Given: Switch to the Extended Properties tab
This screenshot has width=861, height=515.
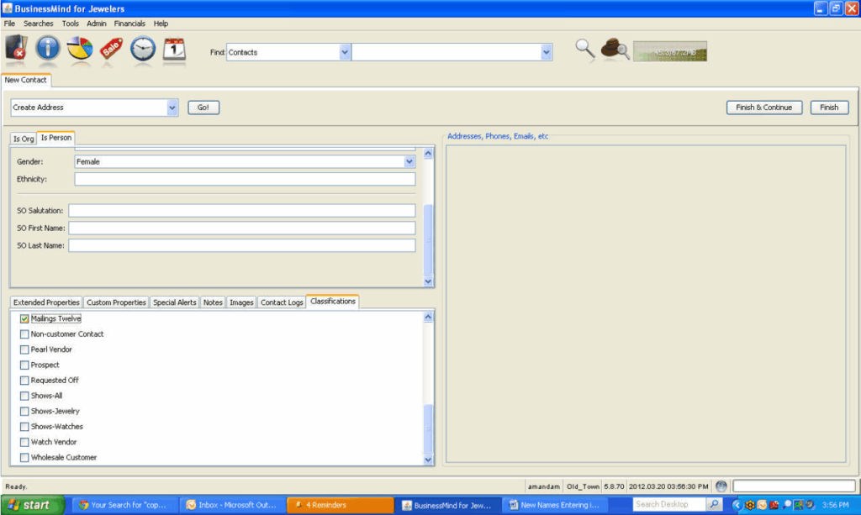Looking at the screenshot, I should [x=46, y=302].
